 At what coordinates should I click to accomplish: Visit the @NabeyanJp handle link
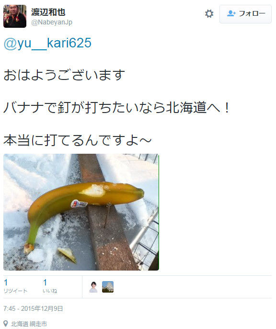point(52,22)
